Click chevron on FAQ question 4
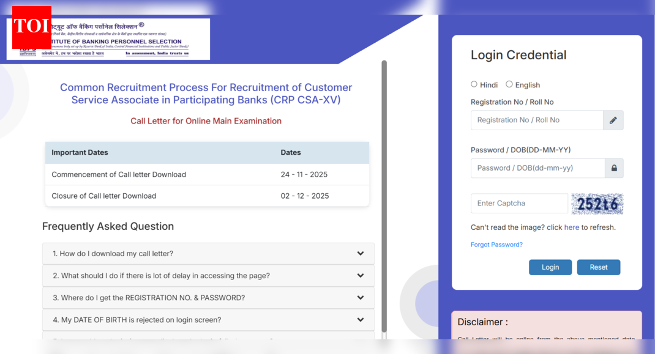Screen dimensions: 655x354 pyautogui.click(x=361, y=320)
